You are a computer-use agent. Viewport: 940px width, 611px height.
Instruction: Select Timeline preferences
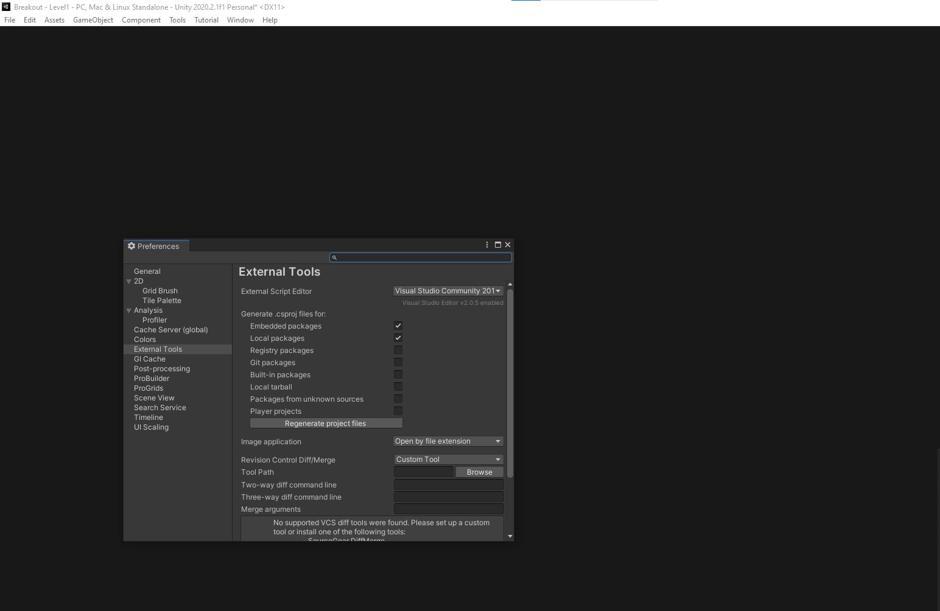pos(149,417)
